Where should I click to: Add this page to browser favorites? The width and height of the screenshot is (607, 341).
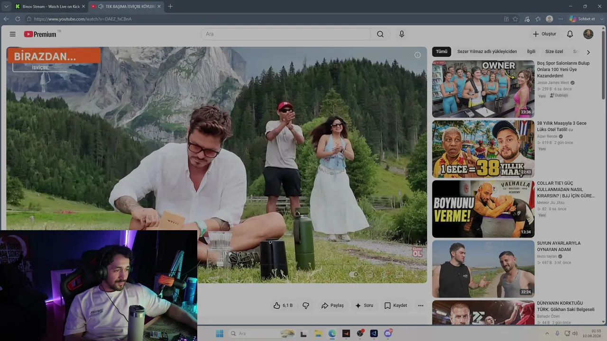(x=515, y=19)
